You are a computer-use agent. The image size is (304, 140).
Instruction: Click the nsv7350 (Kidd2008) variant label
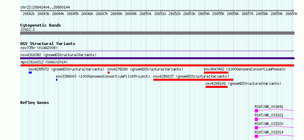tap(39, 48)
